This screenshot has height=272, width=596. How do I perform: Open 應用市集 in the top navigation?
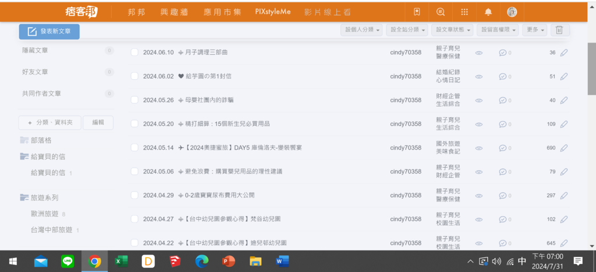point(222,12)
